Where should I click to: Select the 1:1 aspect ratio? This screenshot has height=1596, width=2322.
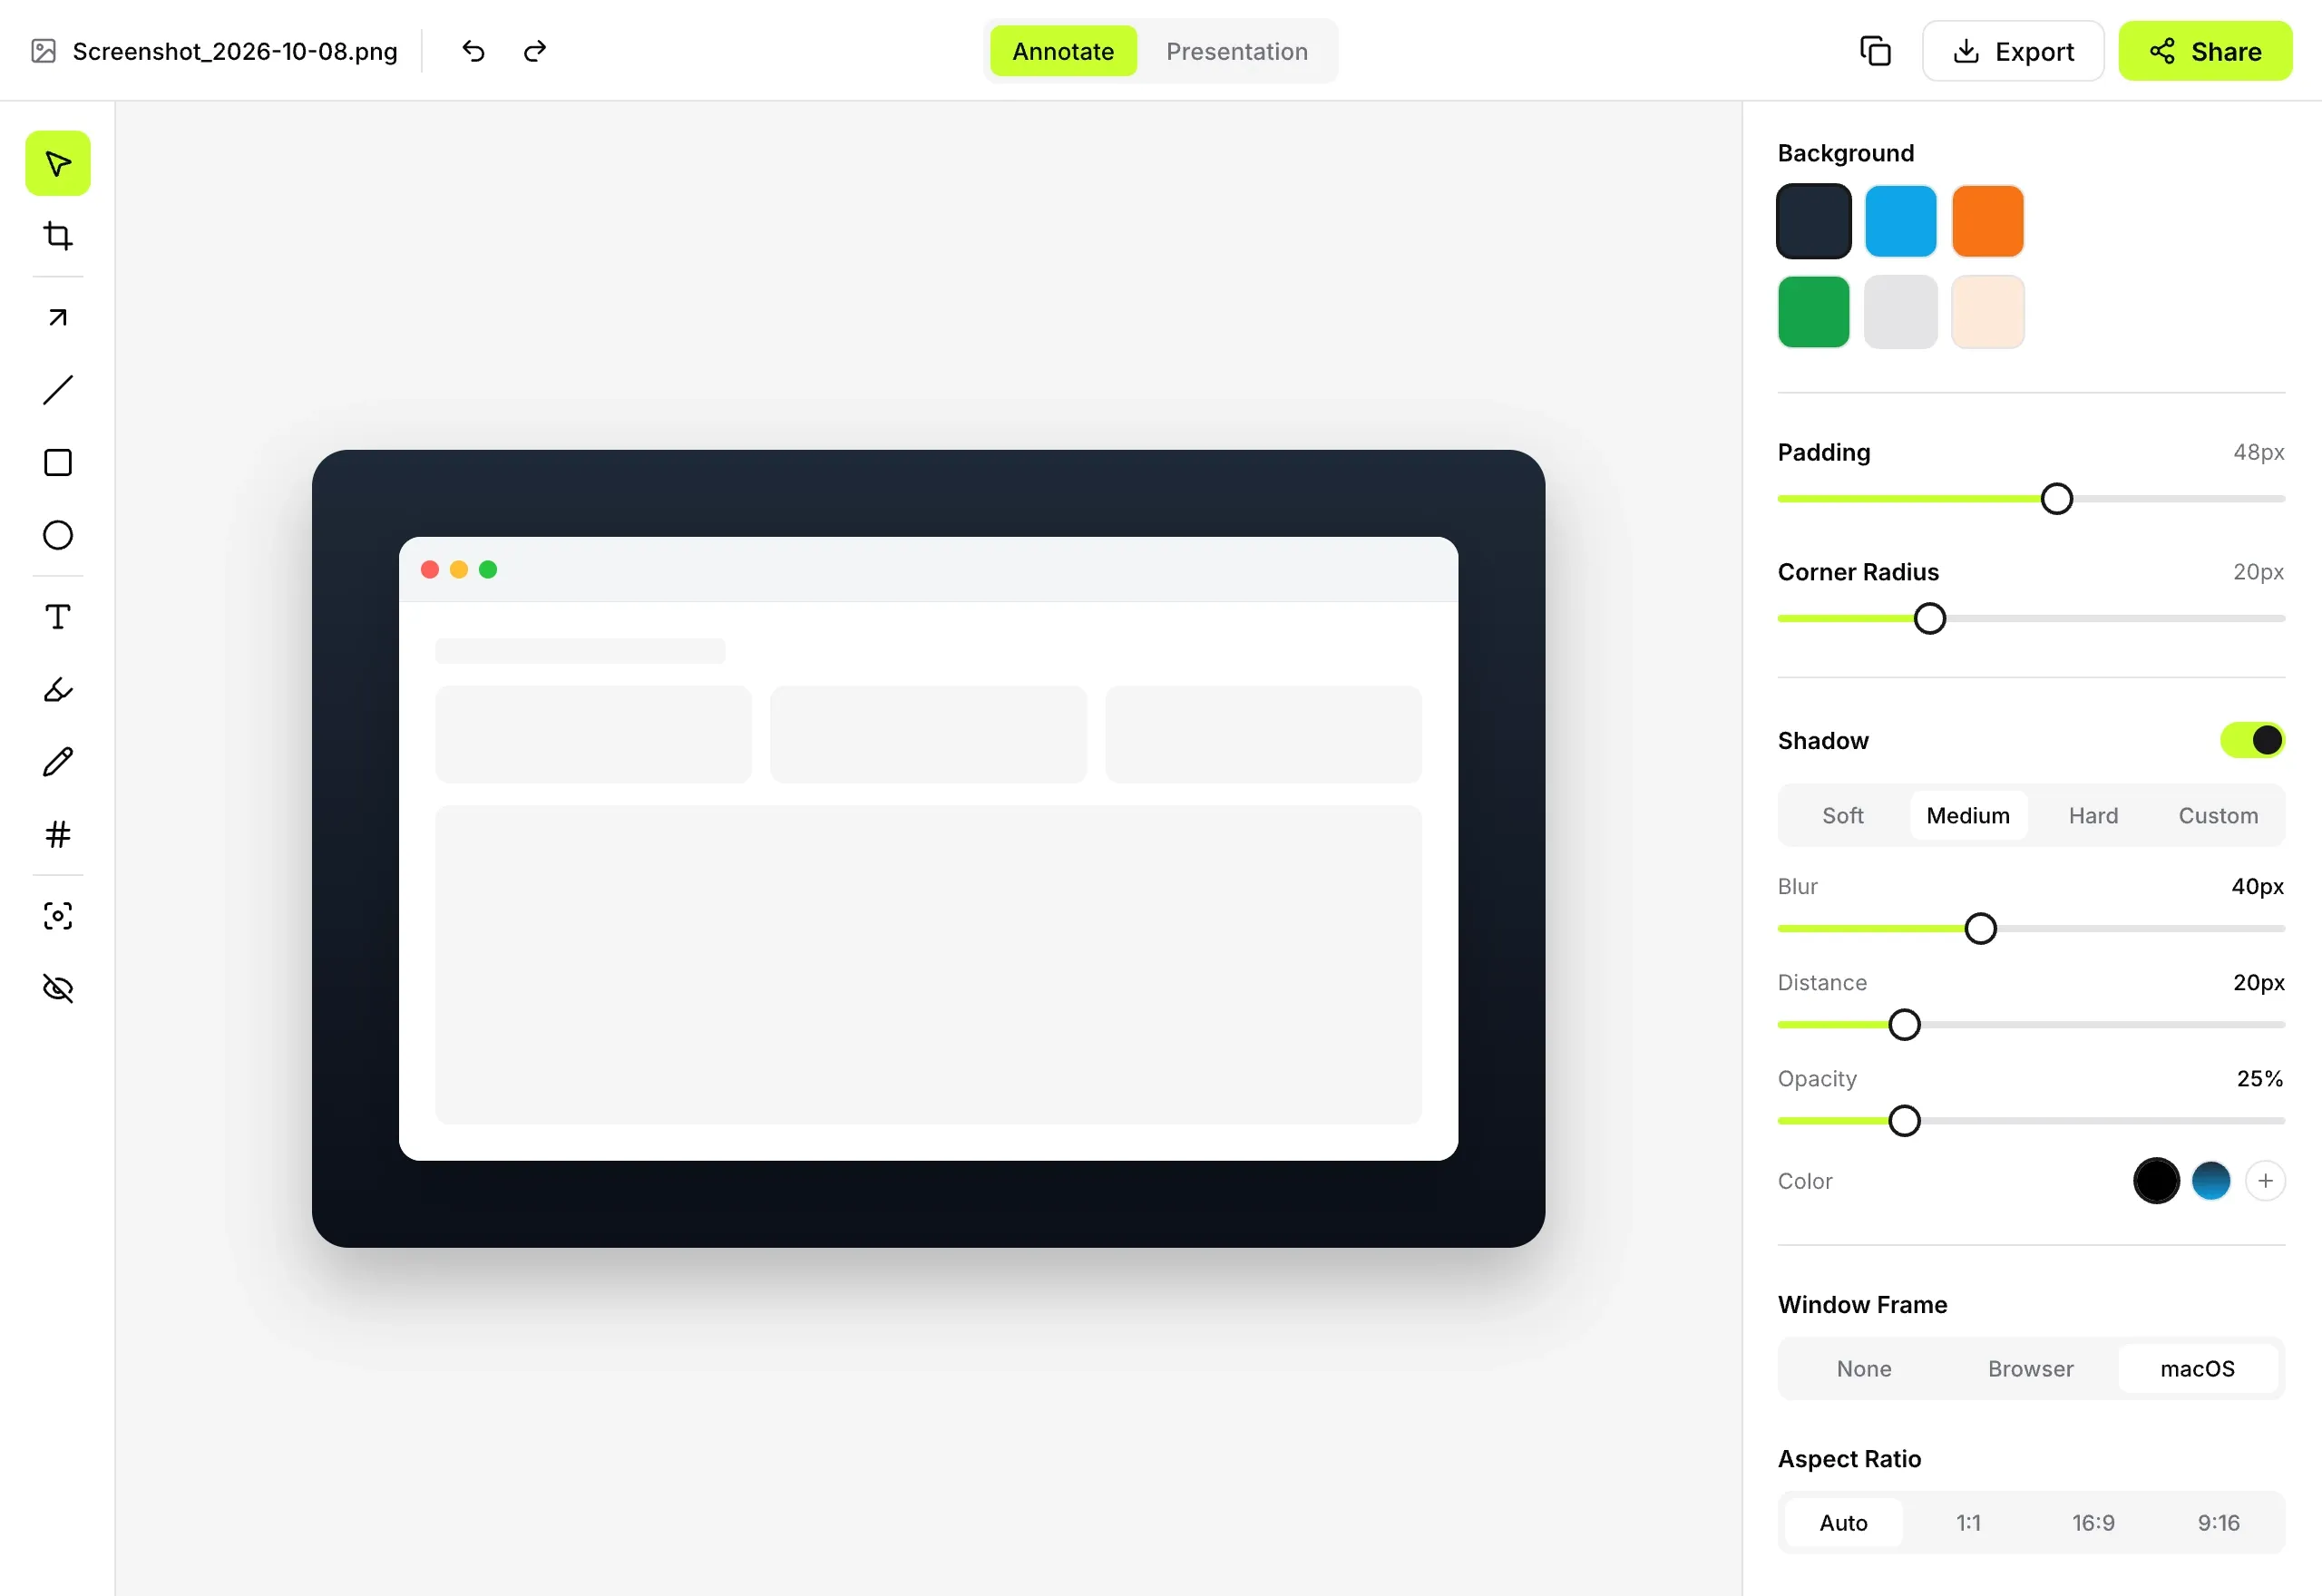pyautogui.click(x=1968, y=1523)
